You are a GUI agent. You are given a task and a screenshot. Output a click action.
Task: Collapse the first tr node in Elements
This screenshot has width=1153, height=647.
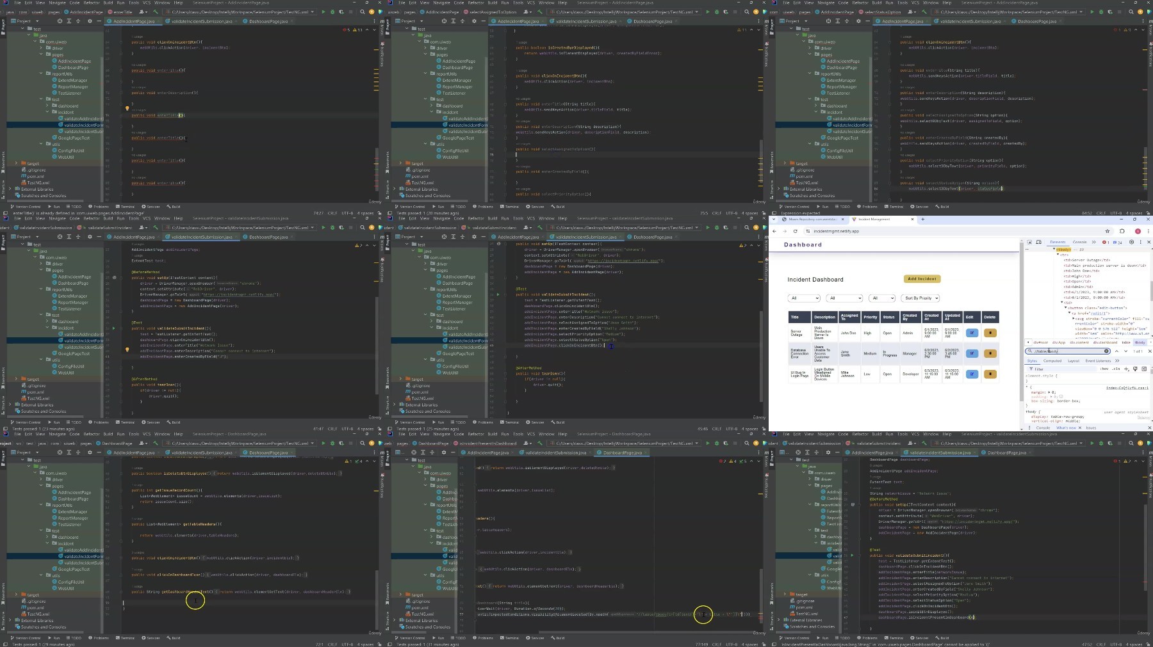click(x=1058, y=254)
